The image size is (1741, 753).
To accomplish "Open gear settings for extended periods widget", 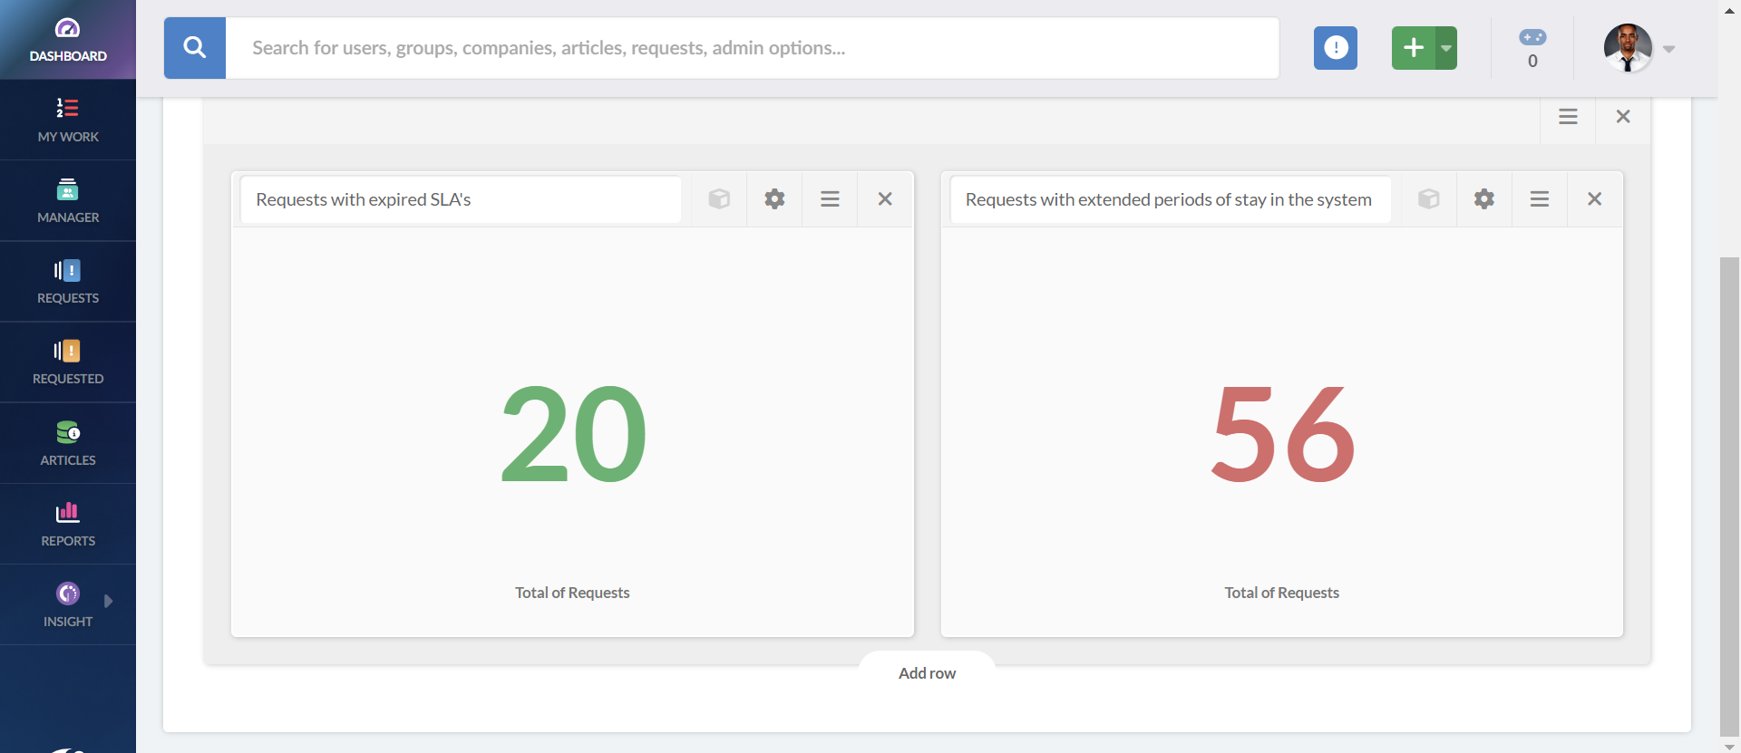I will (x=1483, y=199).
